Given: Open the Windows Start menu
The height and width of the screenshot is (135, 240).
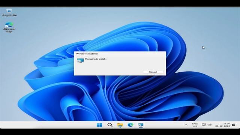Looking at the screenshot, I should point(99,125).
